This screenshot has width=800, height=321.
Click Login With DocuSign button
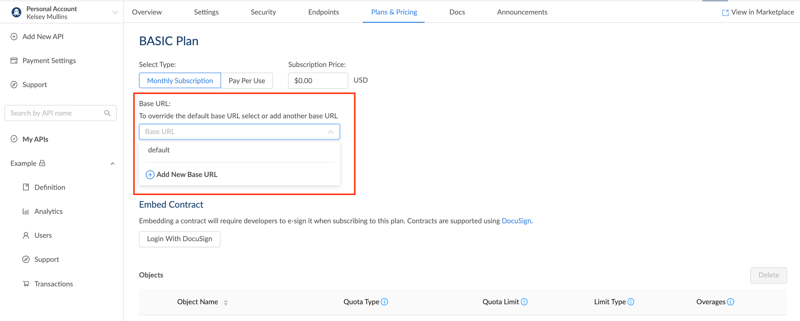tap(179, 239)
